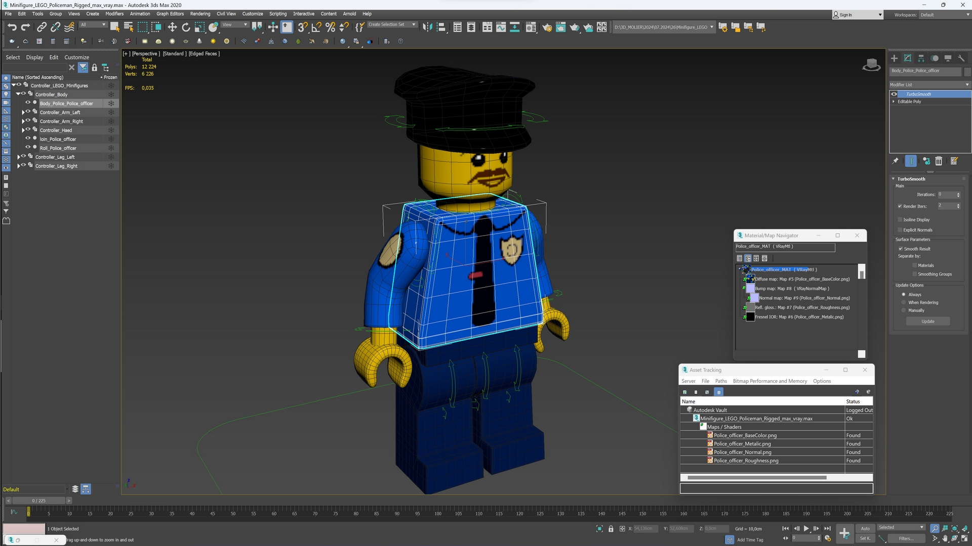
Task: Open Time Configuration clock icon
Action: (x=828, y=538)
